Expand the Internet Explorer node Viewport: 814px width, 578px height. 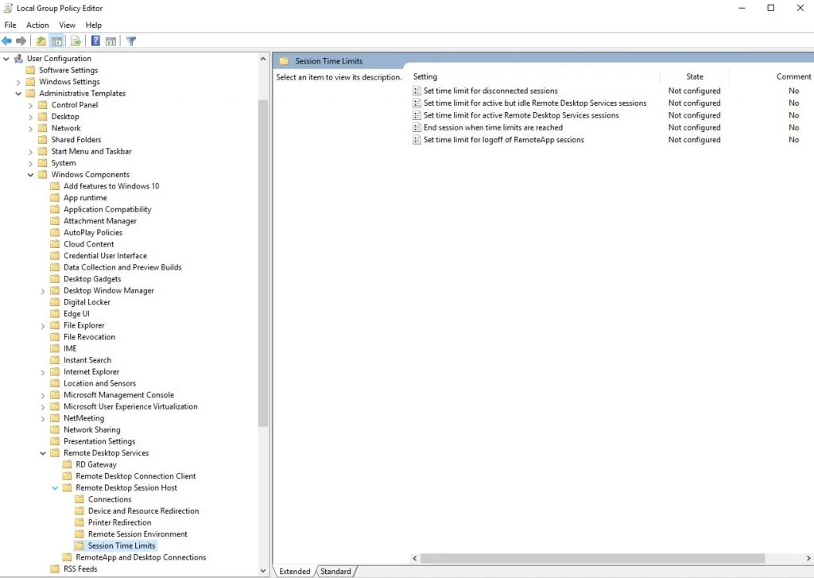coord(43,372)
